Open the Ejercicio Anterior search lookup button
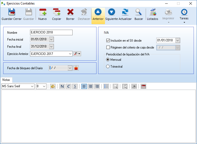Image resolution: width=197 pixels, height=144 pixels. click(x=77, y=54)
